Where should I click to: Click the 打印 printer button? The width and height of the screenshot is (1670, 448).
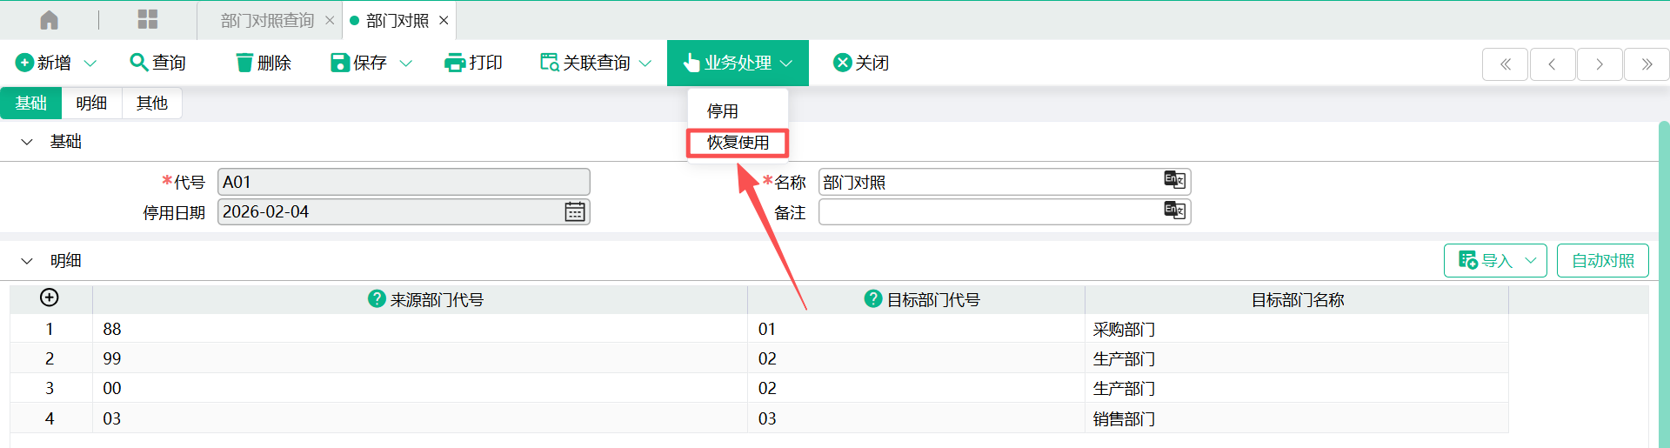(473, 63)
